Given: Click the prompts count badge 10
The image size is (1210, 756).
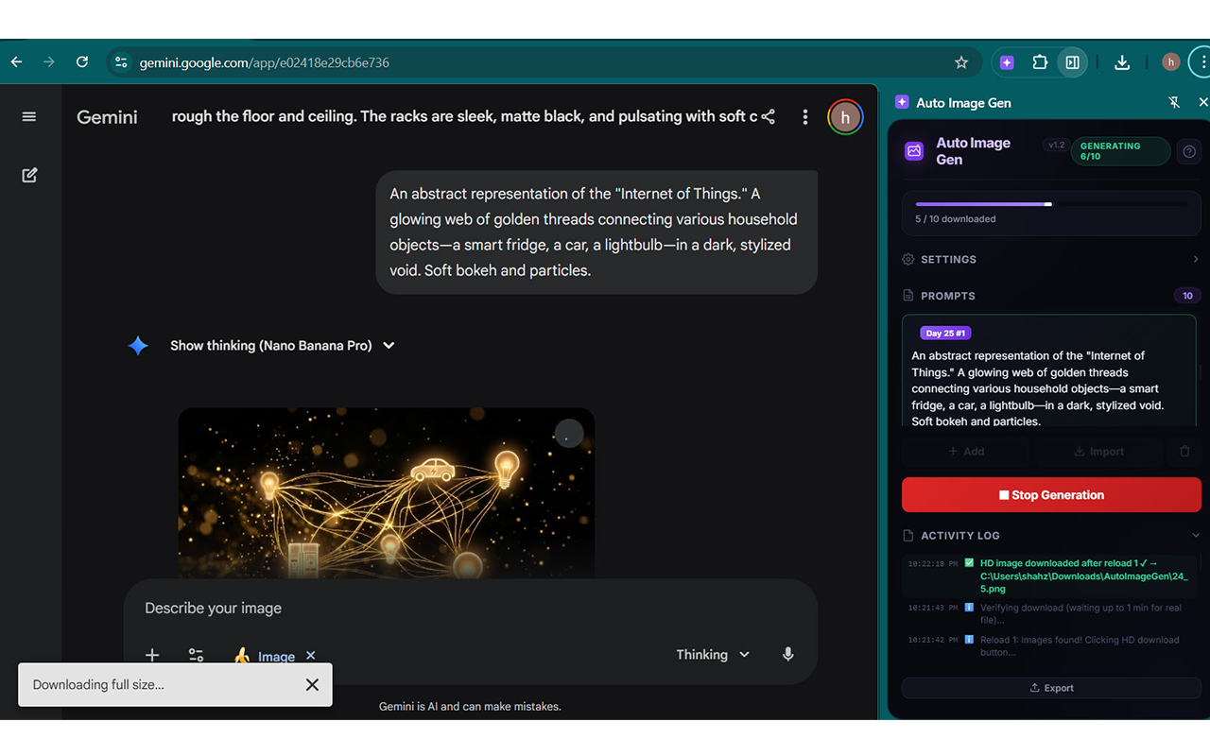Looking at the screenshot, I should point(1187,296).
